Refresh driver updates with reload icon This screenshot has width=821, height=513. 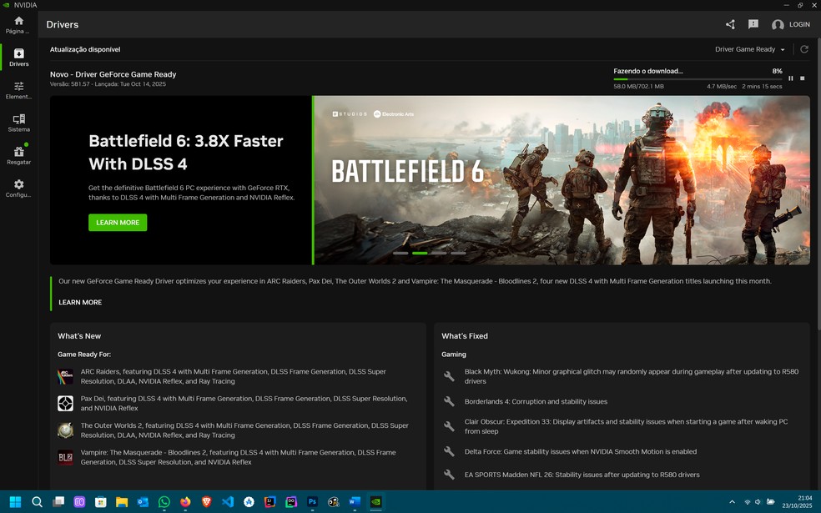(804, 49)
